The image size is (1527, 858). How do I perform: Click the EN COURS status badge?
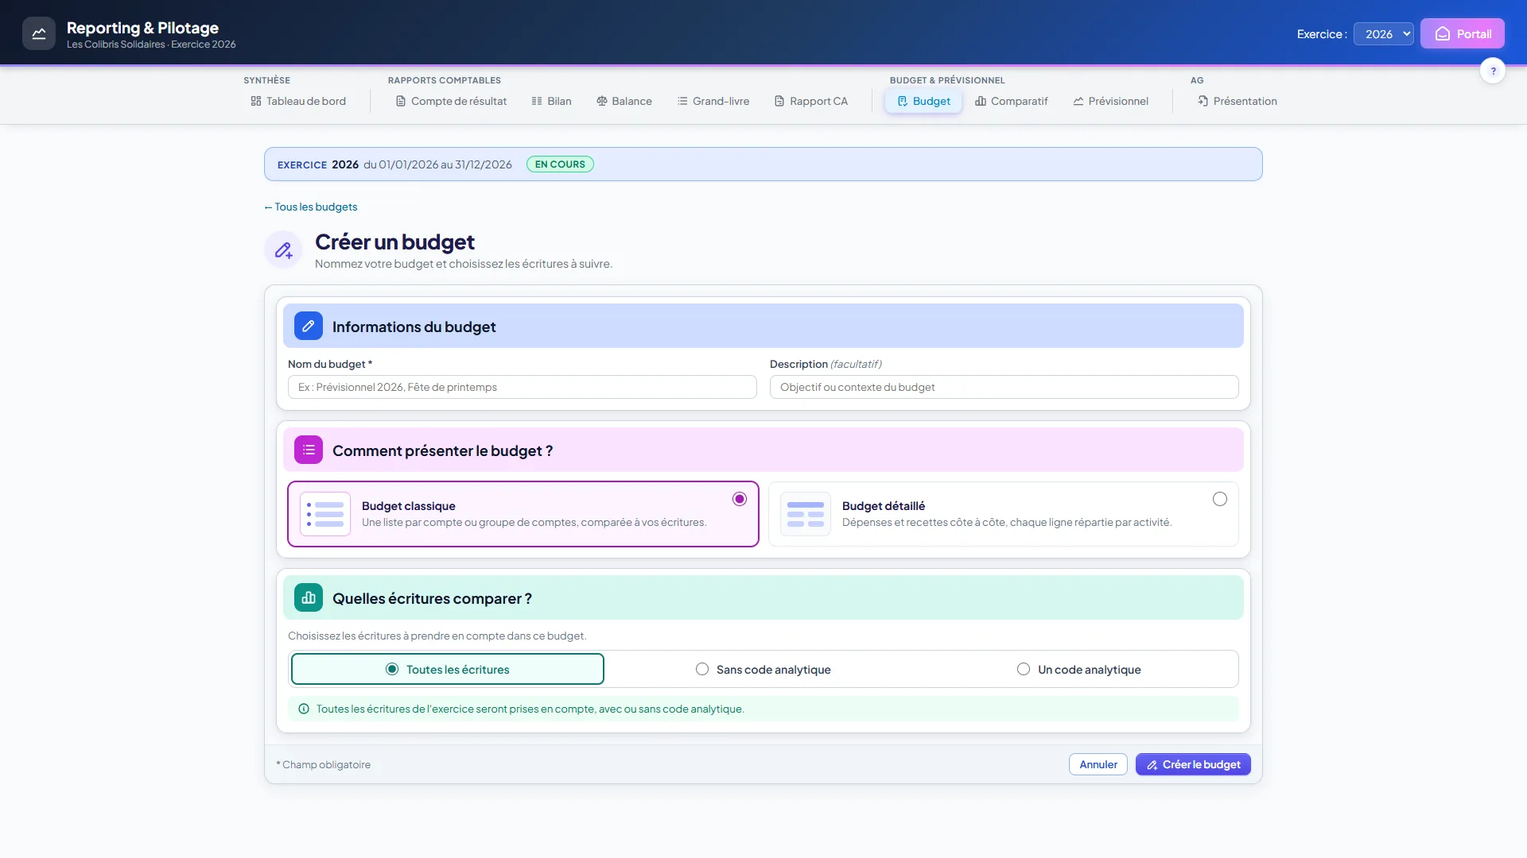pos(560,164)
